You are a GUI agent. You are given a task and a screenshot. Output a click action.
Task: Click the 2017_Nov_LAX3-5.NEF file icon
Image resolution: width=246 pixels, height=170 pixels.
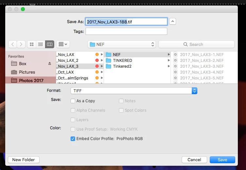175,78
